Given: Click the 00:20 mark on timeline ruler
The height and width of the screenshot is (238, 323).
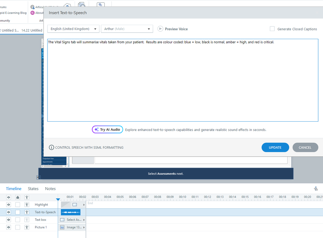Looking at the screenshot, I should 307,197.
